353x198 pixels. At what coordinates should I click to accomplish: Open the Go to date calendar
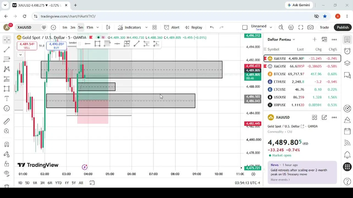[92, 183]
